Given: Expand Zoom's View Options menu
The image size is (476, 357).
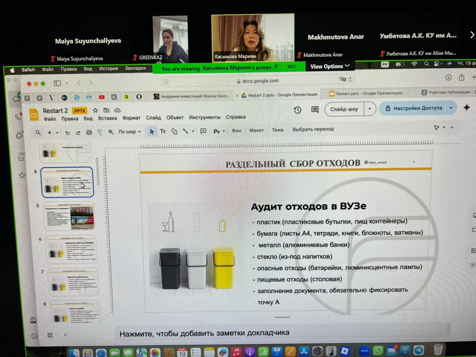Looking at the screenshot, I should (330, 66).
